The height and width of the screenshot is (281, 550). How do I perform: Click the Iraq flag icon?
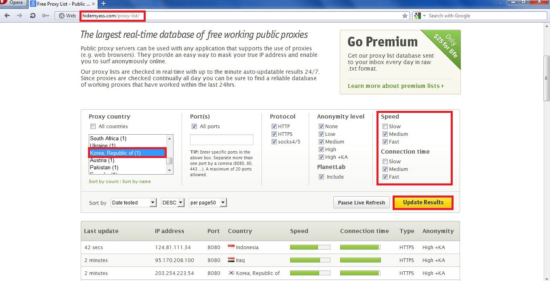pos(231,260)
